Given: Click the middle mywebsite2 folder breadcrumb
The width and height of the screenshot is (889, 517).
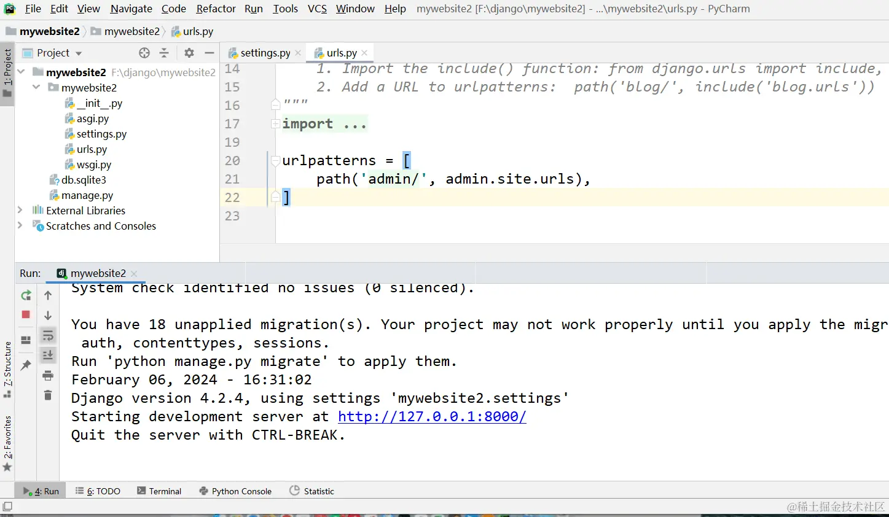Looking at the screenshot, I should [126, 31].
